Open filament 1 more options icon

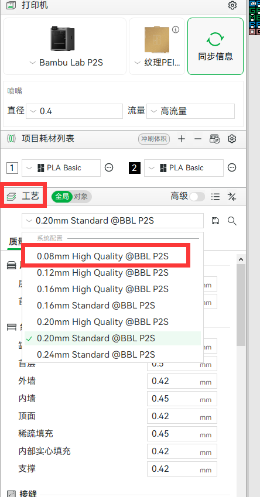109,167
